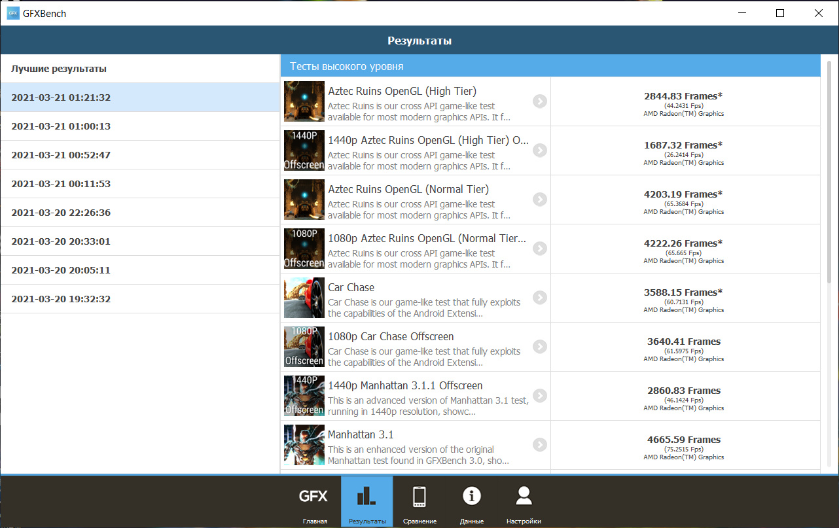This screenshot has width=839, height=528.
Task: Expand details arrow for Aztec Ruins OpenGL (Normal Tier)
Action: 539,199
